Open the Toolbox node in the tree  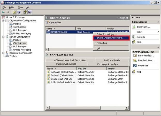[13, 56]
